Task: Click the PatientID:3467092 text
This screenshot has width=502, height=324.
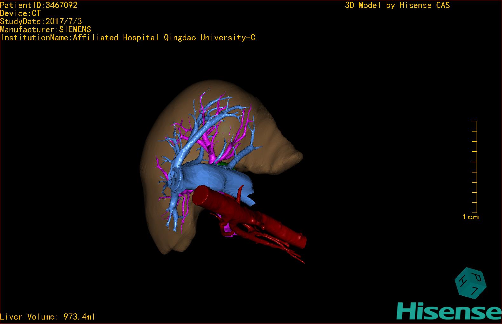Action: (x=39, y=5)
